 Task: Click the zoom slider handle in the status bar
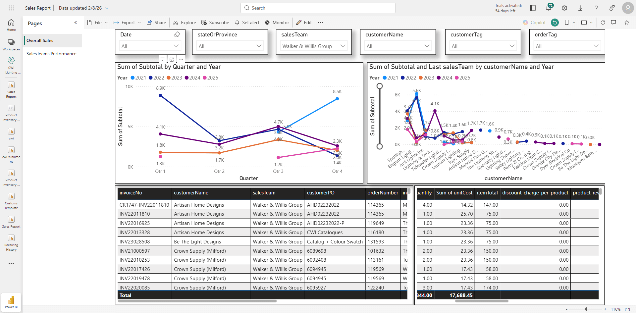[586, 309]
